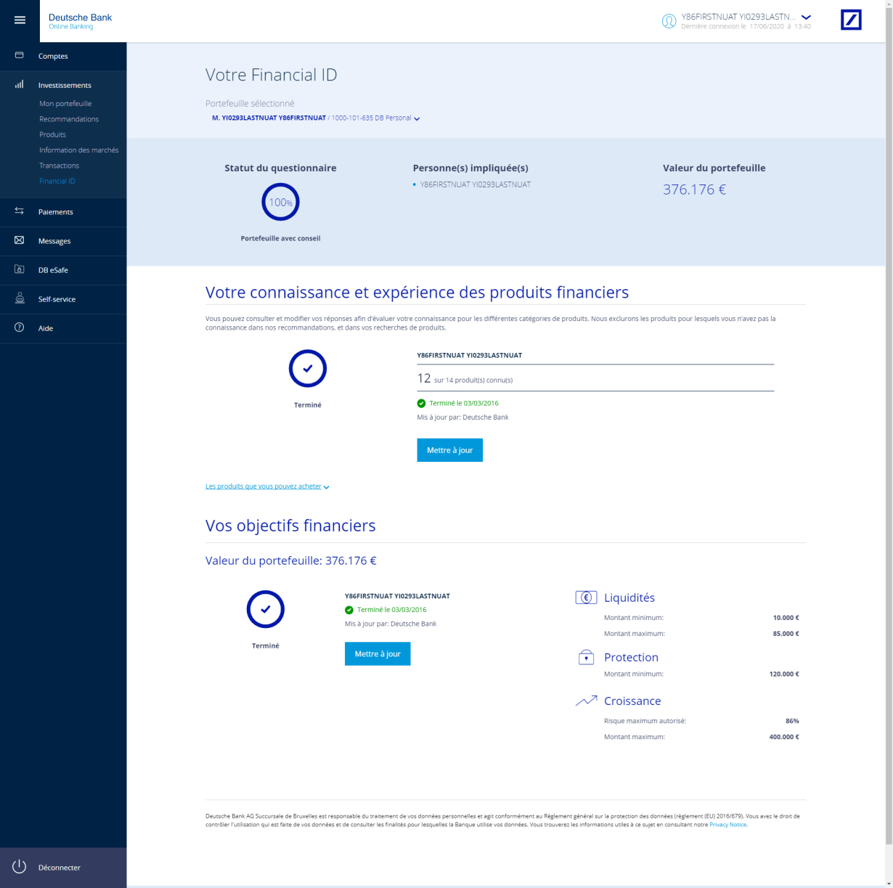The width and height of the screenshot is (893, 888).
Task: Click 'Valeur du portefeuille: 376.176 €' heading
Action: click(290, 561)
